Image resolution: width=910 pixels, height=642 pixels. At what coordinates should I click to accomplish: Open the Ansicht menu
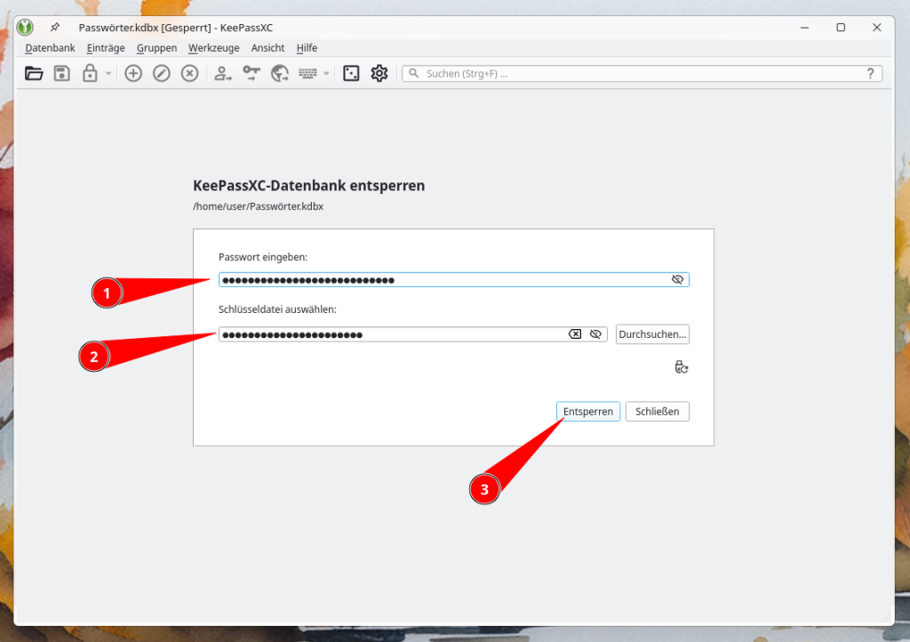pos(267,48)
